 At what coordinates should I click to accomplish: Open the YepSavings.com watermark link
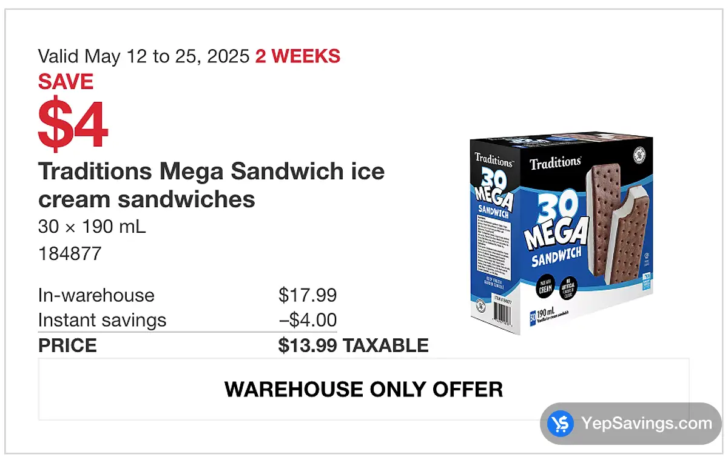(x=630, y=424)
